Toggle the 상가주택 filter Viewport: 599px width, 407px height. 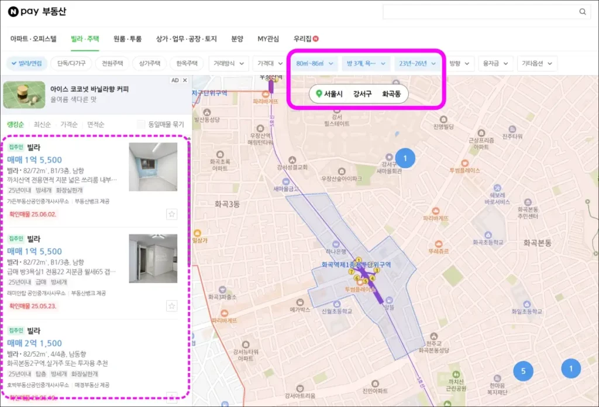click(149, 63)
